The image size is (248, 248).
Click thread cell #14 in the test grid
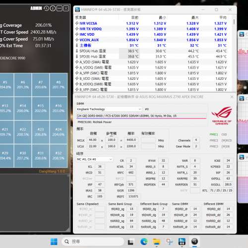[x=23, y=108]
